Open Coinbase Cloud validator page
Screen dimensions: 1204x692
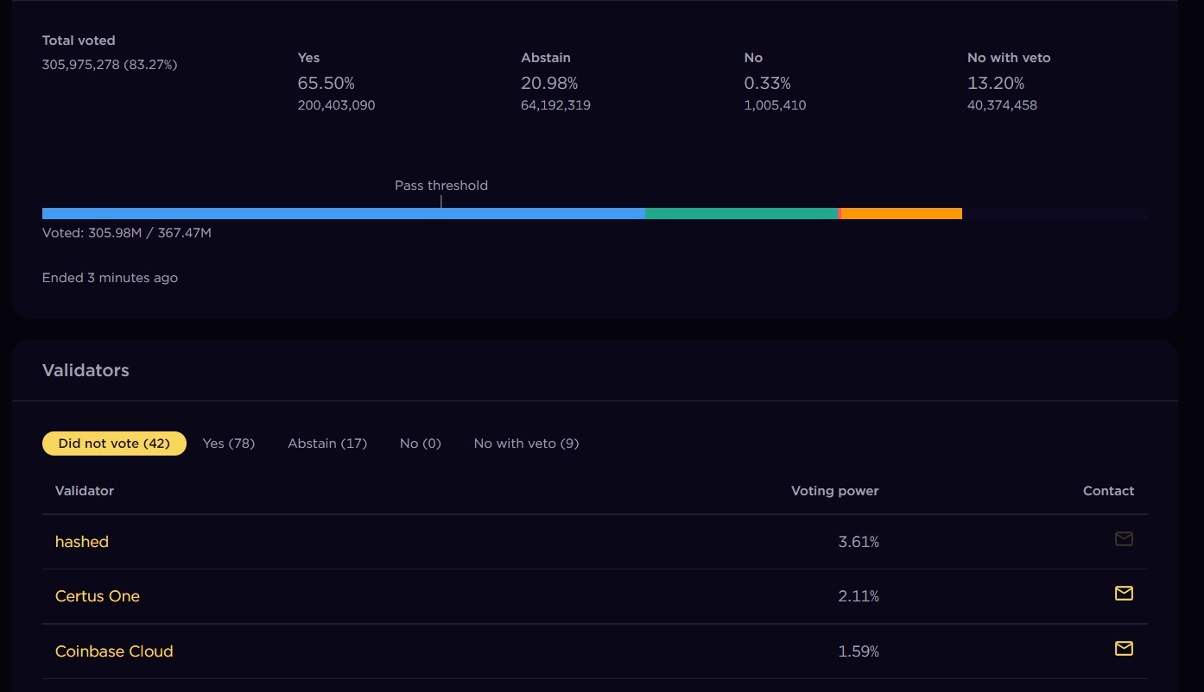coord(114,651)
